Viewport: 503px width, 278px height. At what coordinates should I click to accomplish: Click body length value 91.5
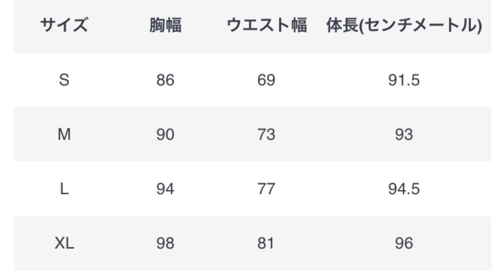(404, 80)
